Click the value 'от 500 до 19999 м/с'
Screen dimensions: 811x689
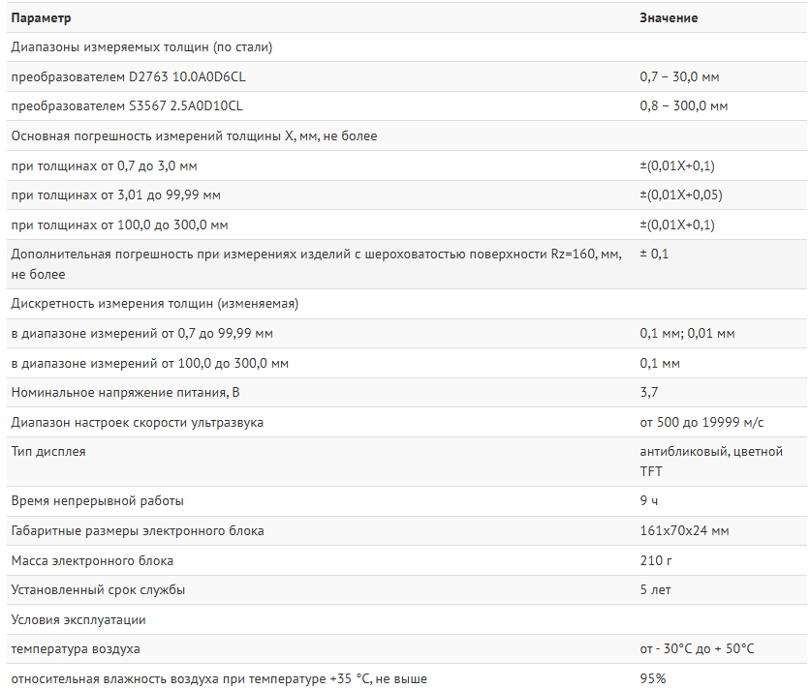[702, 423]
